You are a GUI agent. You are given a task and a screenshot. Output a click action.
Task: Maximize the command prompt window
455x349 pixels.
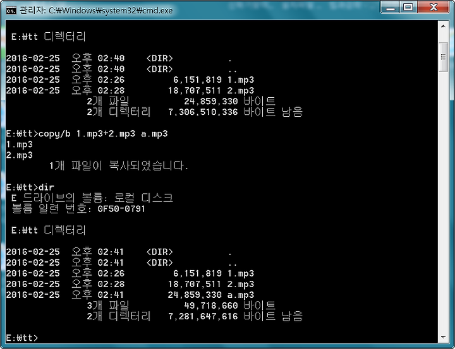[x=408, y=7]
